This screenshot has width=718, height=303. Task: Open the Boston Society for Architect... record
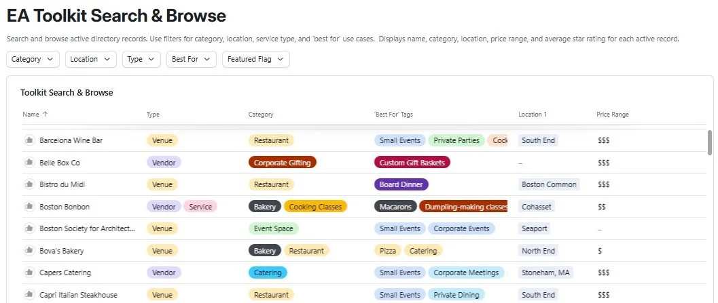tap(88, 228)
